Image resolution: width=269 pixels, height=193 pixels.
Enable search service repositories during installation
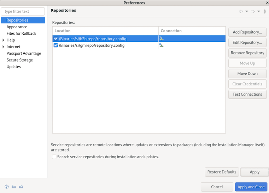54,157
